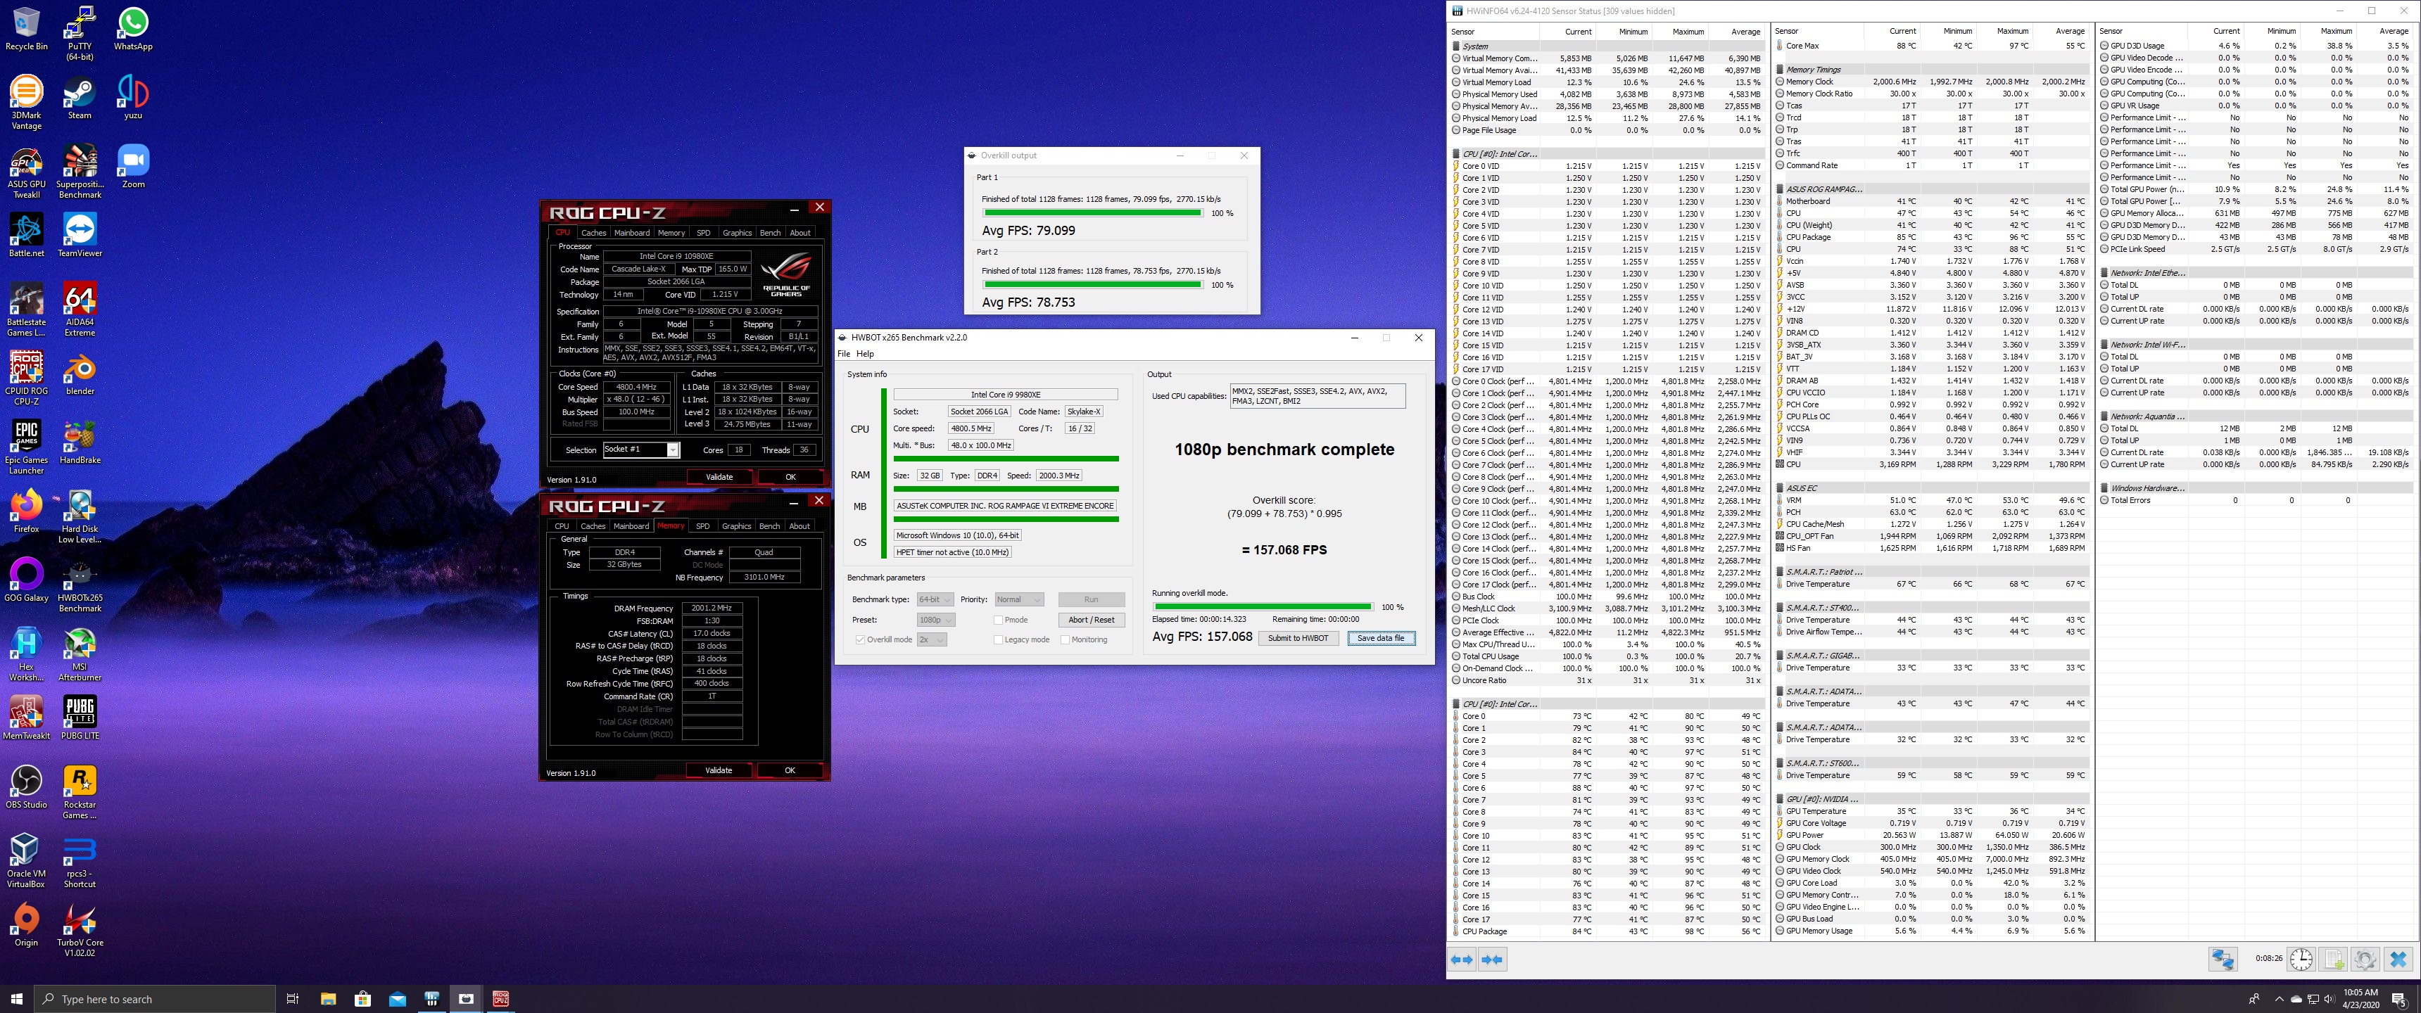Viewport: 2421px width, 1013px height.
Task: Open Mail app from taskbar
Action: [x=398, y=998]
